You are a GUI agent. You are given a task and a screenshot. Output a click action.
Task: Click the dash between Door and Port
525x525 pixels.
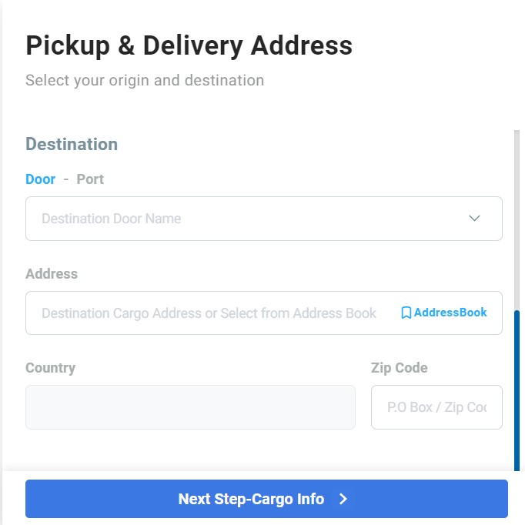click(x=66, y=179)
